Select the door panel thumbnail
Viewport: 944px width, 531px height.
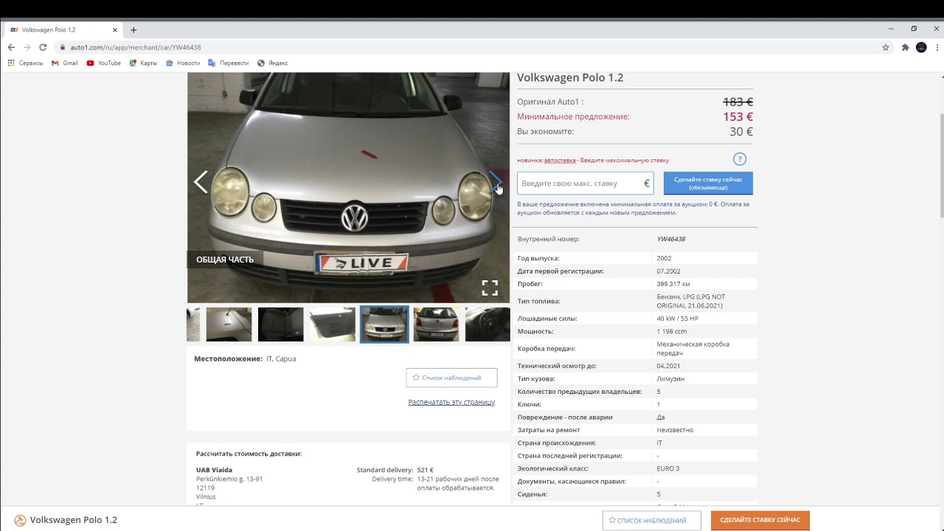point(333,324)
